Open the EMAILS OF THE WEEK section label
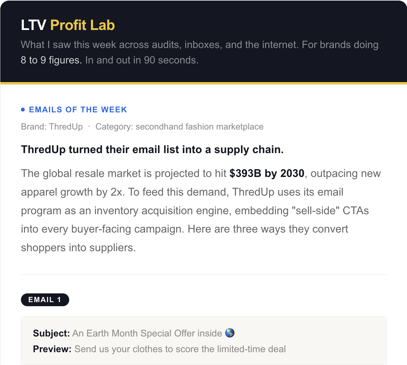 click(x=78, y=110)
